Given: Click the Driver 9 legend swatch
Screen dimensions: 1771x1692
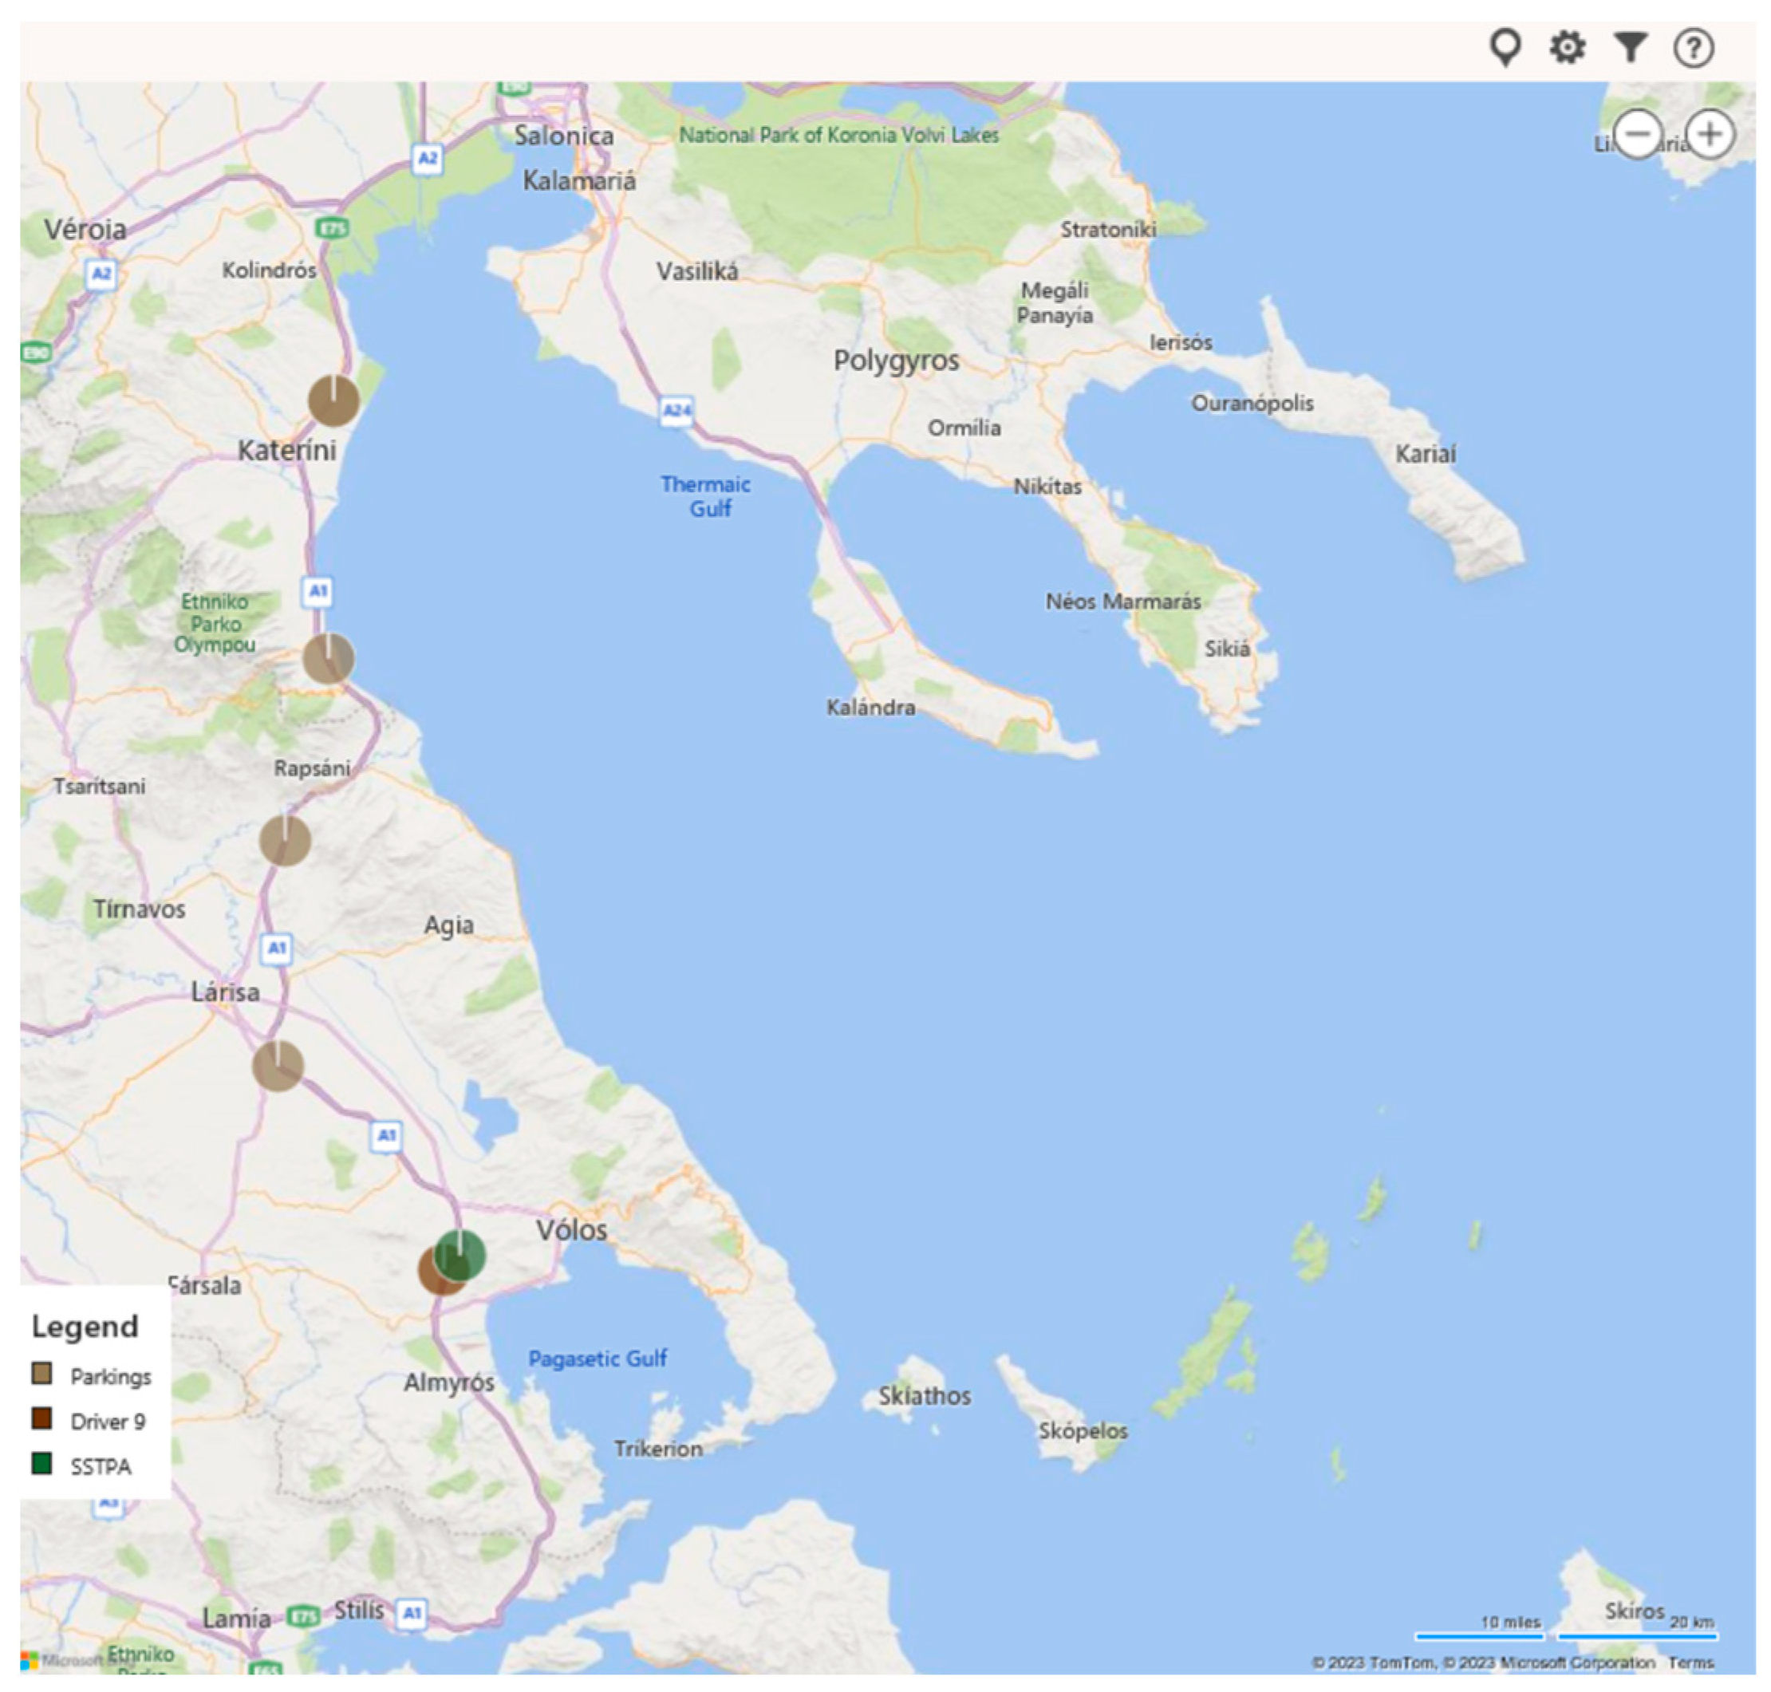Looking at the screenshot, I should pyautogui.click(x=41, y=1418).
